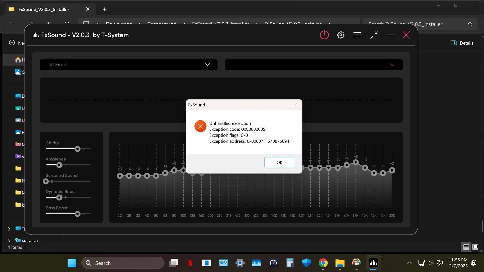Image resolution: width=484 pixels, height=272 pixels.
Task: Open File Explorer from the taskbar
Action: click(340, 263)
